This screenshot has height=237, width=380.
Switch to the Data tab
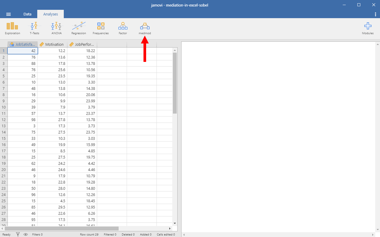27,14
